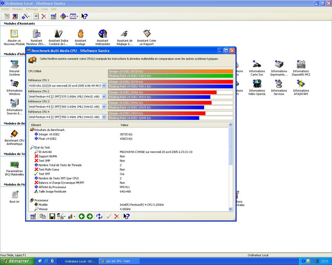This screenshot has width=332, height=265.
Task: Select Taille Image Restituée row
Action: [x=129, y=191]
